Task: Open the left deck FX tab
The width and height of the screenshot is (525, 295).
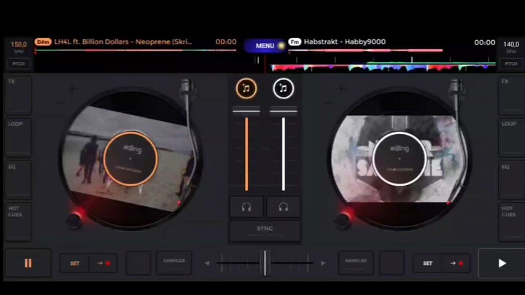Action: click(18, 95)
